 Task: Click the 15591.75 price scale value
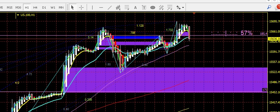click(x=274, y=52)
